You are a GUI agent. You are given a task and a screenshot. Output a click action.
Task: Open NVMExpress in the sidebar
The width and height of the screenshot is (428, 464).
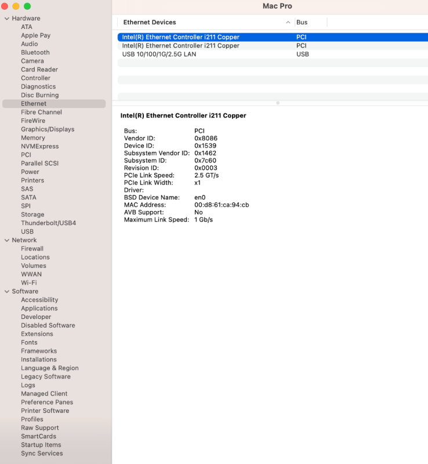[39, 147]
